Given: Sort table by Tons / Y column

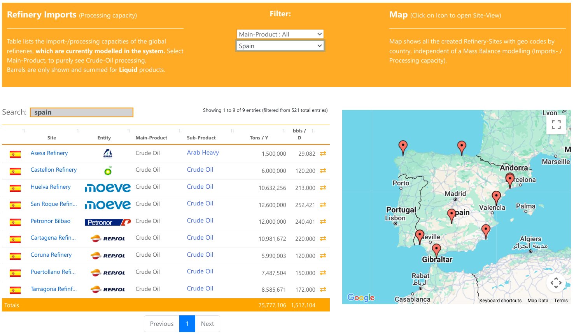Looking at the screenshot, I should [259, 137].
